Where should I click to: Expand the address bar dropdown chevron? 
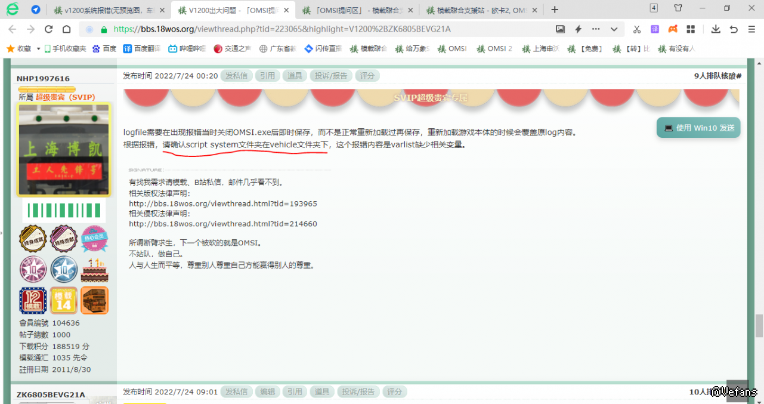(x=614, y=29)
